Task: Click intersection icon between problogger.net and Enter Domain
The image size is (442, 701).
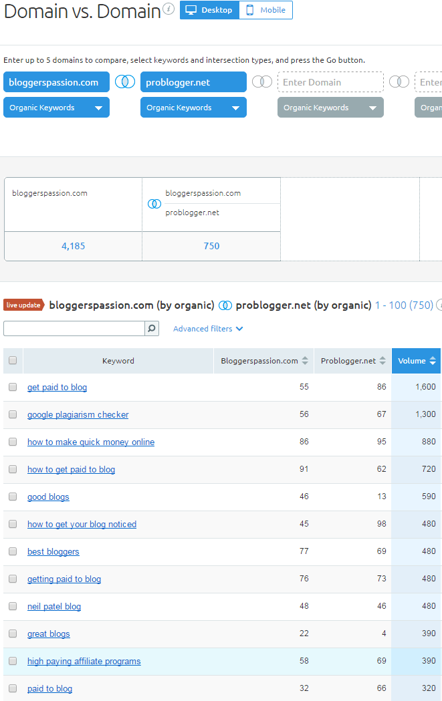Action: click(262, 82)
